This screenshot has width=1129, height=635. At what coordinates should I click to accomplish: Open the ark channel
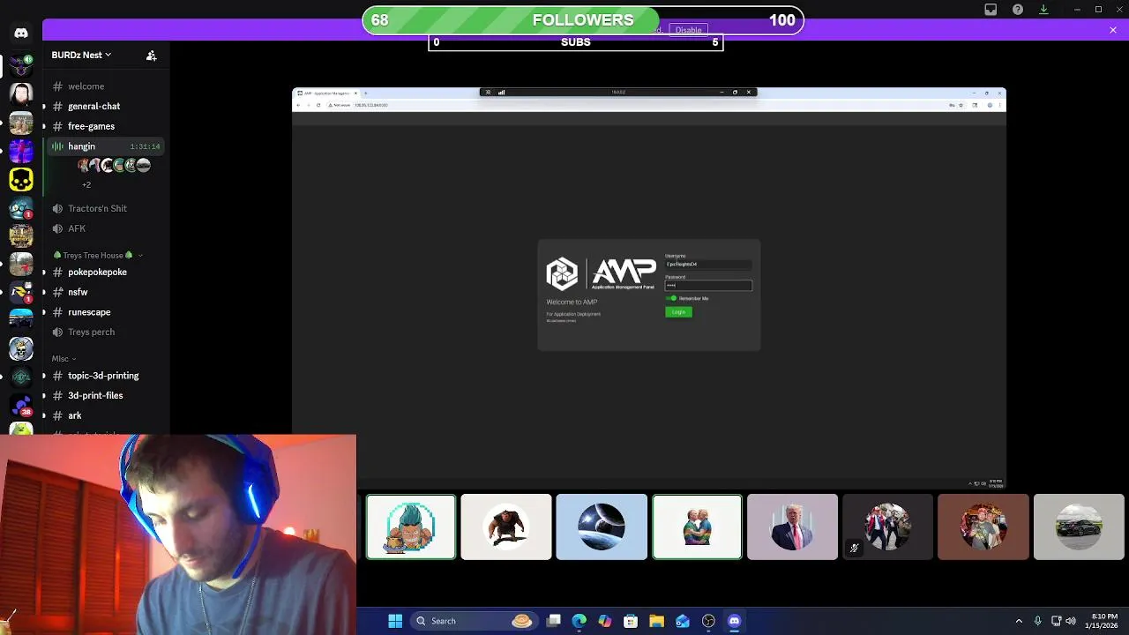coord(107,415)
